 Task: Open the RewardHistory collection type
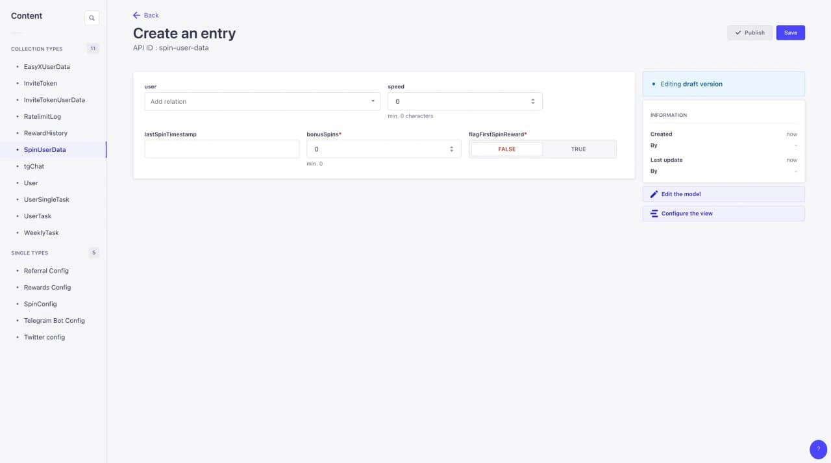click(45, 133)
